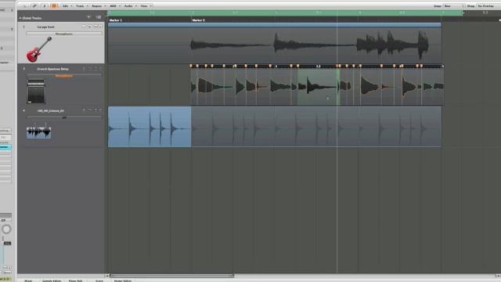This screenshot has width=501, height=282.
Task: Open the Mixer tab
Action: 28,280
